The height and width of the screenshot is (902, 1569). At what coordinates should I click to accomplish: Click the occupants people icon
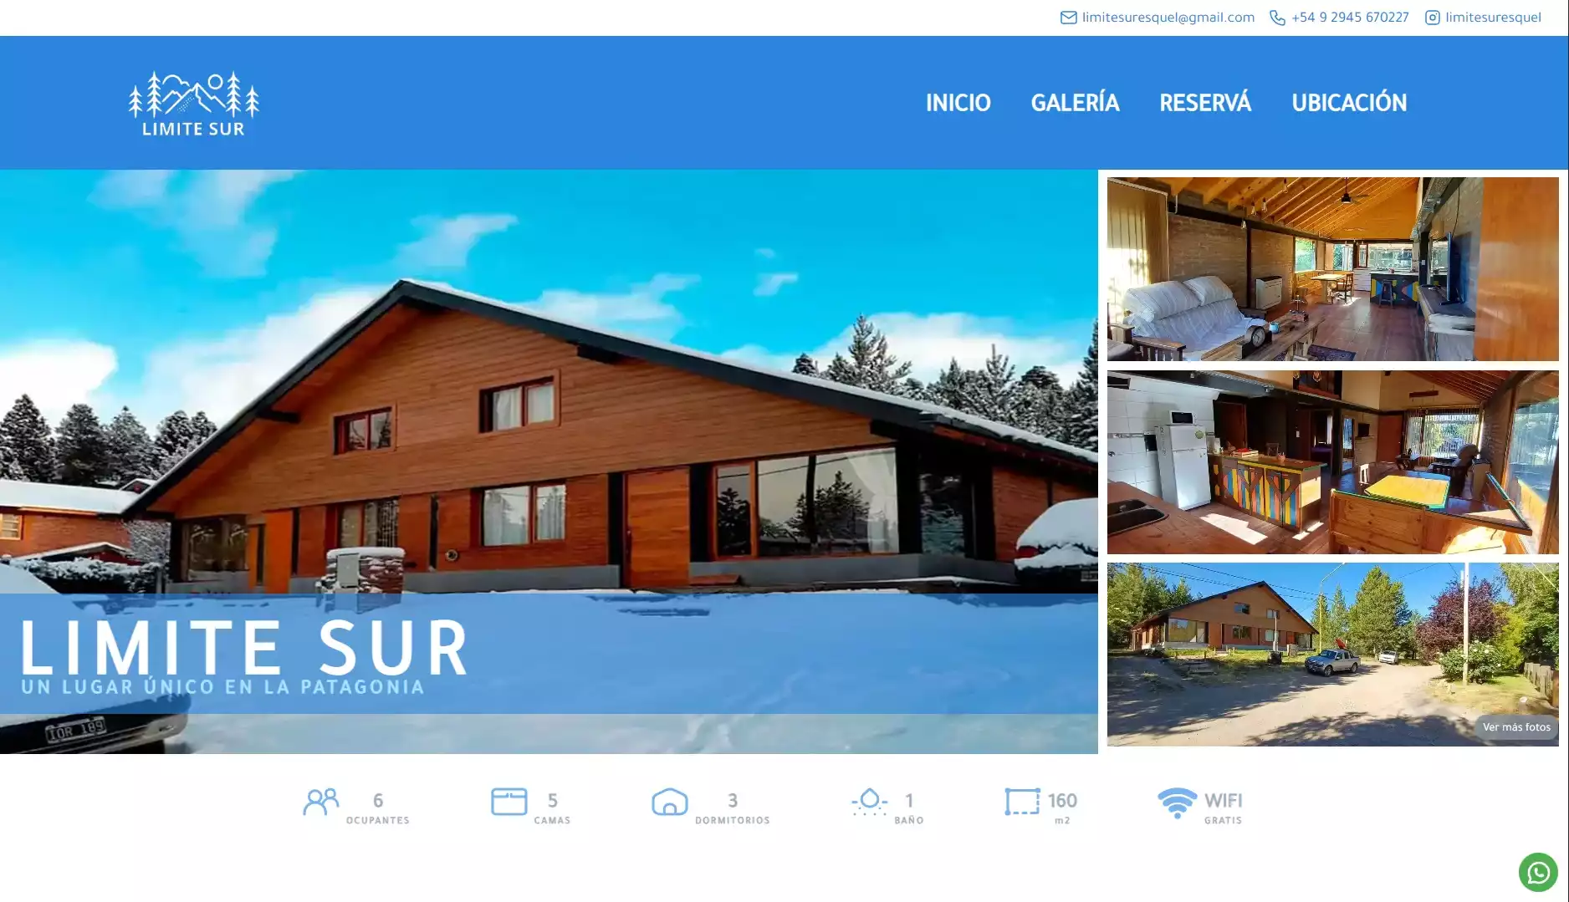point(321,802)
